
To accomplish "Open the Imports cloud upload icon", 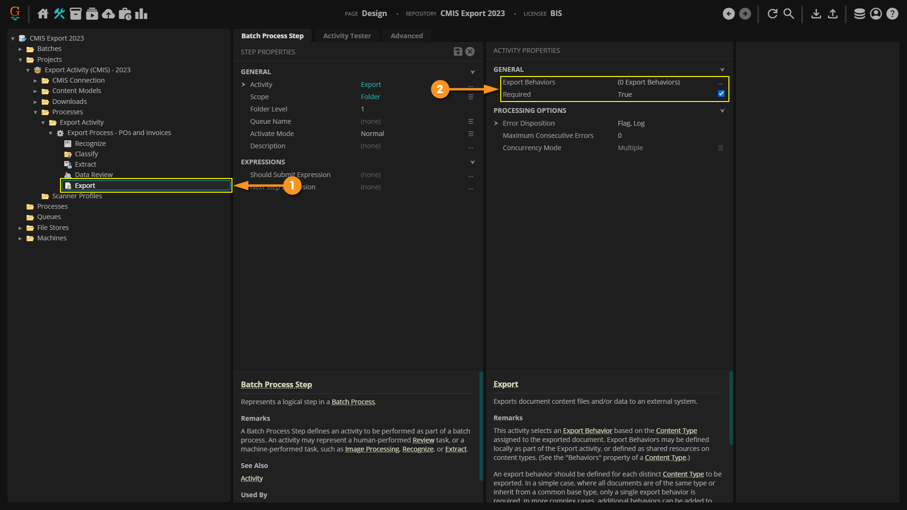I will (x=109, y=14).
